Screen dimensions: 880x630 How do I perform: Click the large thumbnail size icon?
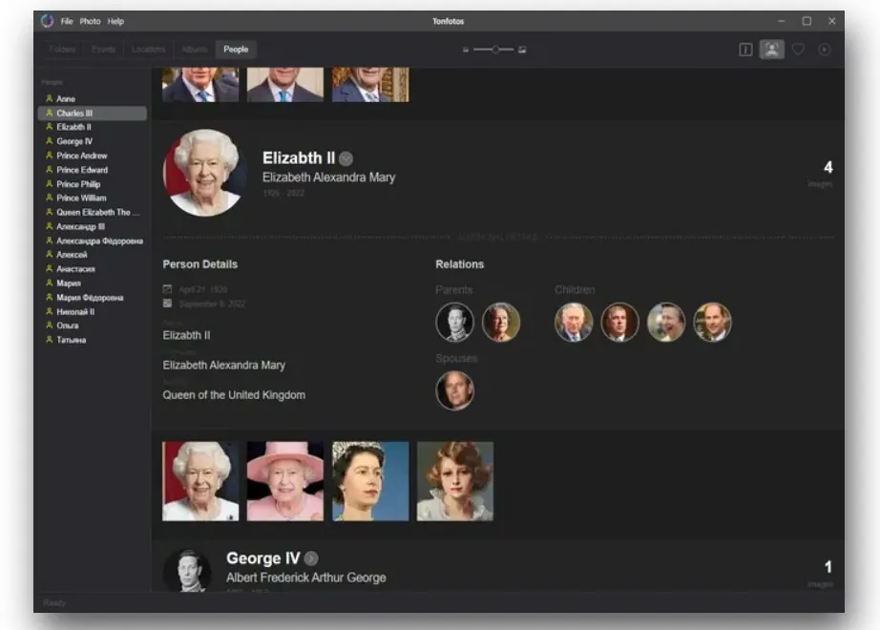pyautogui.click(x=522, y=50)
